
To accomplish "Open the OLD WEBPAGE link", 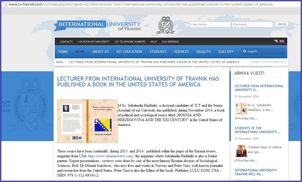I will tap(170, 41).
